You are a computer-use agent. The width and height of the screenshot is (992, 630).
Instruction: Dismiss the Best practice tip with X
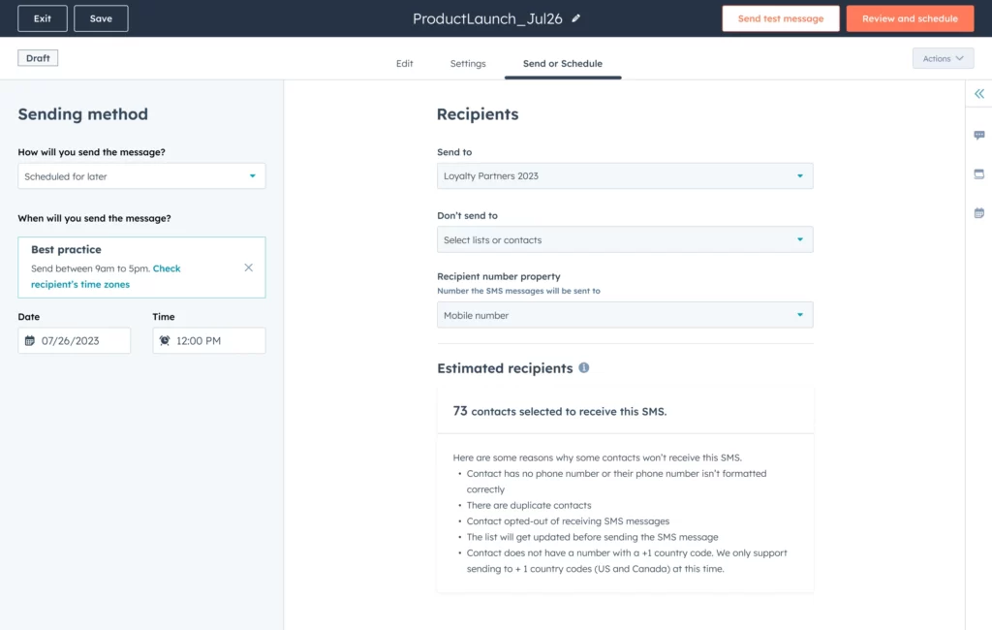248,268
